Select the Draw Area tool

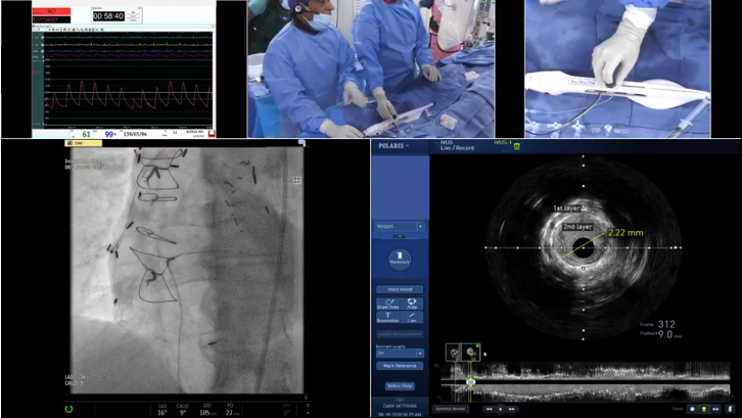[x=388, y=304]
